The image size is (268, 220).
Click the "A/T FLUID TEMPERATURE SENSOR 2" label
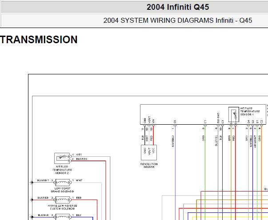[62, 170]
